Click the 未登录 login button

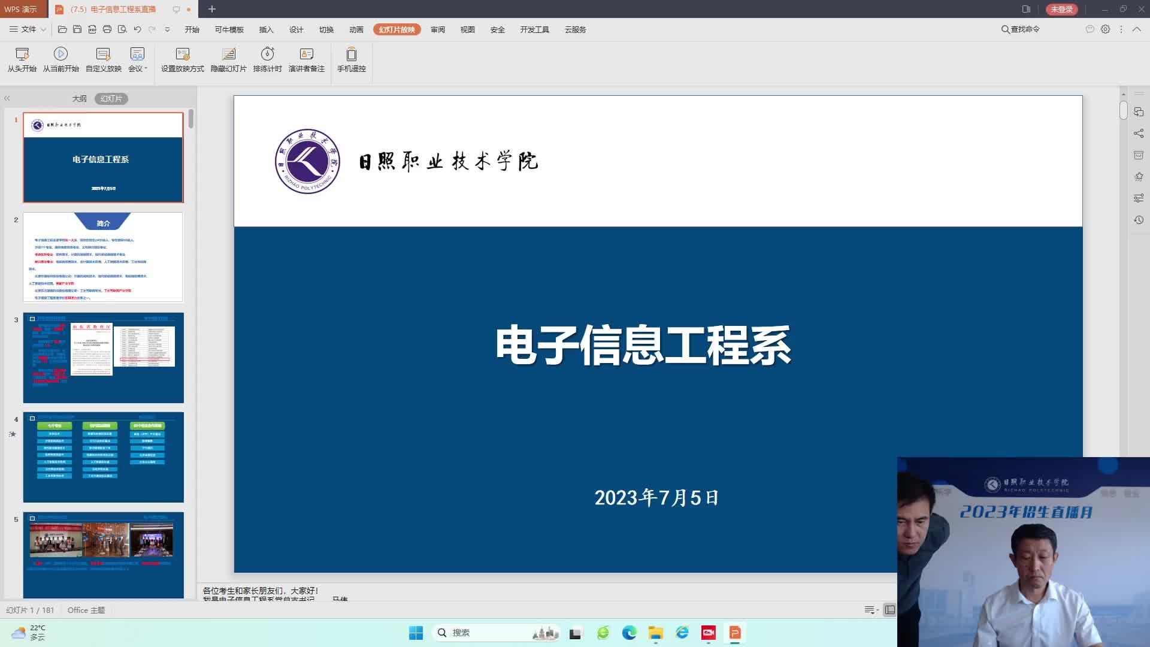(x=1062, y=9)
